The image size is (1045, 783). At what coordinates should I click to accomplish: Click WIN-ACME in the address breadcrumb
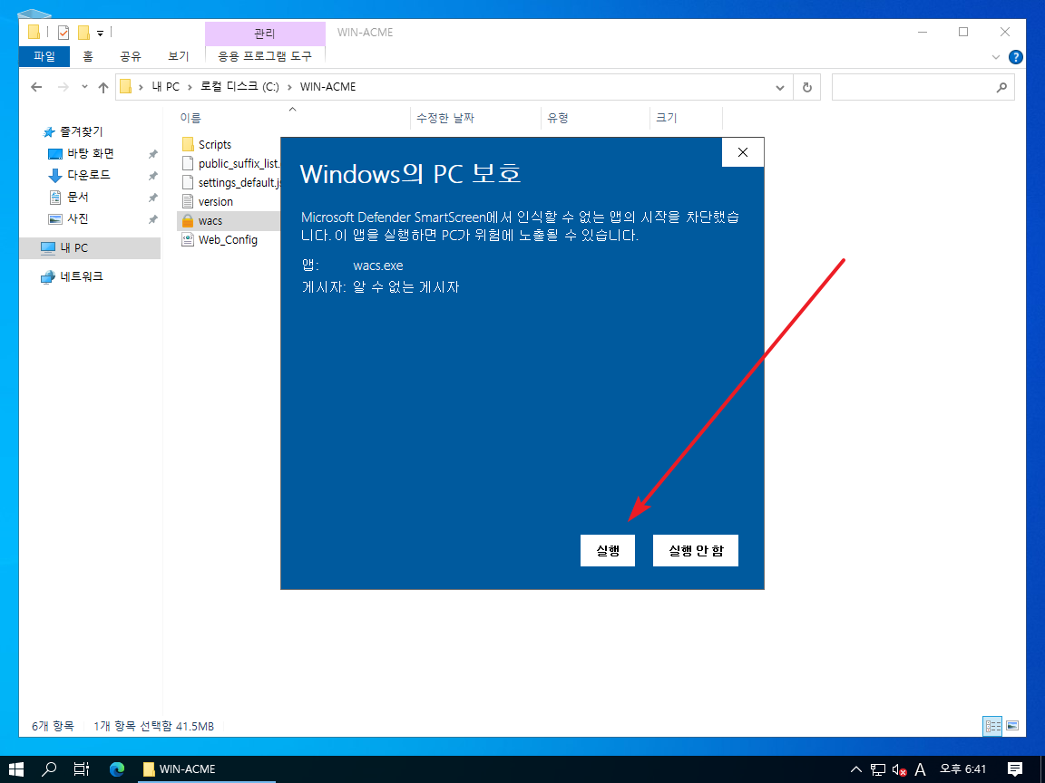click(327, 87)
